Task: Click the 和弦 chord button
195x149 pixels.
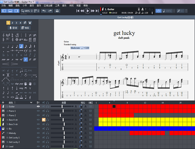Action: (25, 28)
